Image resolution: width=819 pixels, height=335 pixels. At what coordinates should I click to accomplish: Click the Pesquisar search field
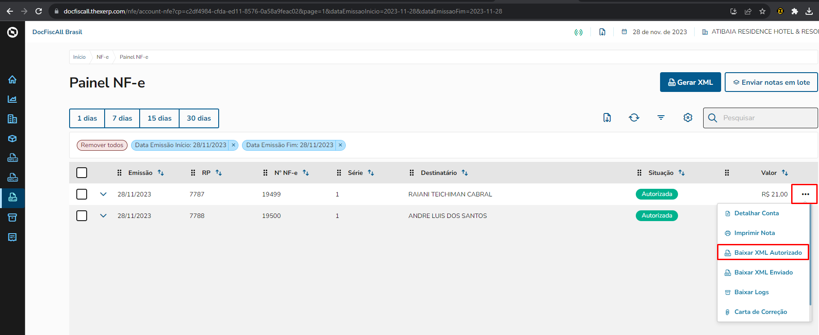coord(761,118)
